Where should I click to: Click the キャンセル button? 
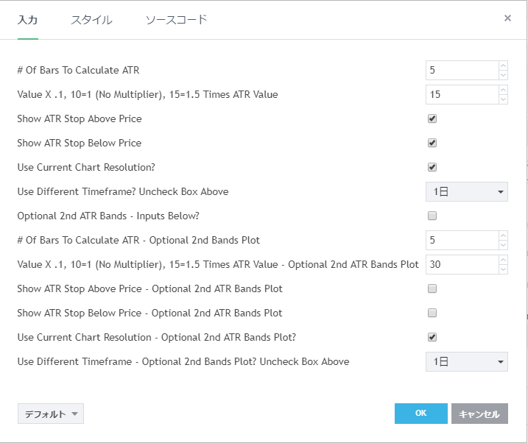click(x=479, y=414)
